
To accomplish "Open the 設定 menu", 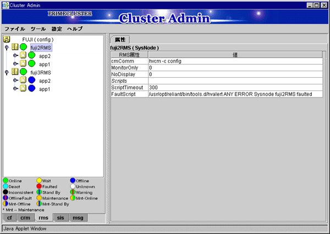I will click(x=57, y=29).
